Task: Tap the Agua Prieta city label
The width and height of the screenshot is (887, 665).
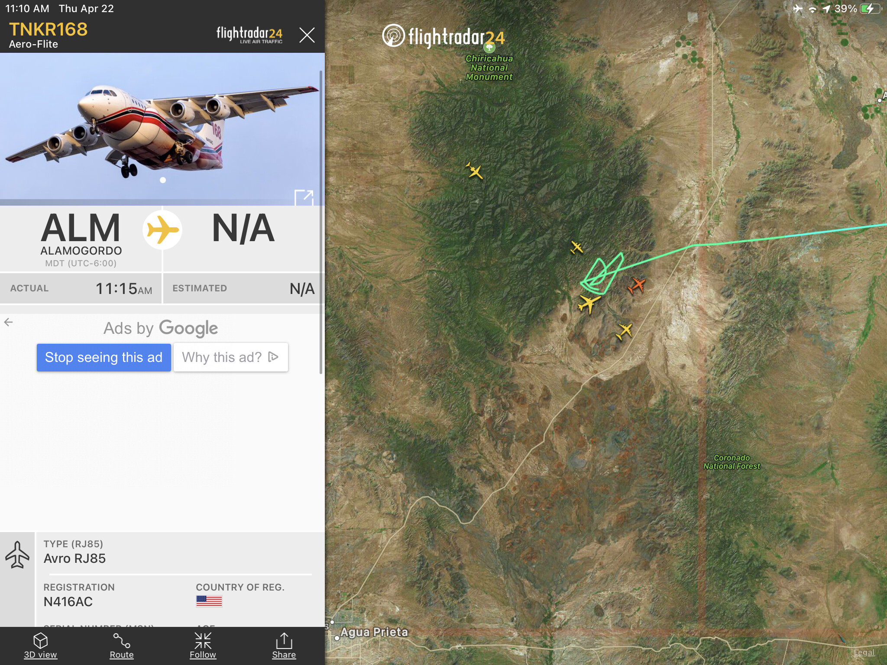Action: pyautogui.click(x=374, y=632)
